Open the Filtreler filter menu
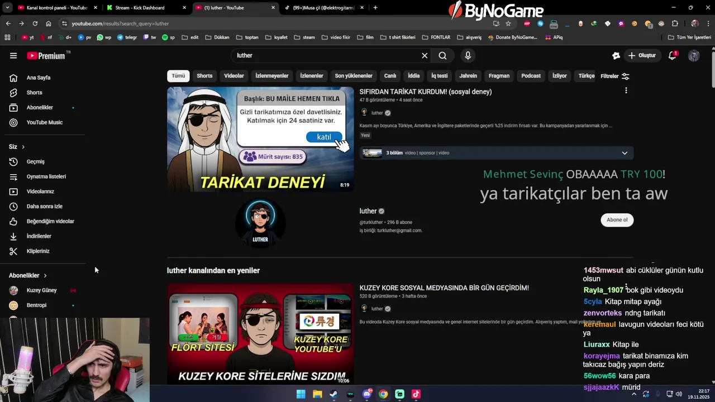This screenshot has height=402, width=715. [x=615, y=76]
